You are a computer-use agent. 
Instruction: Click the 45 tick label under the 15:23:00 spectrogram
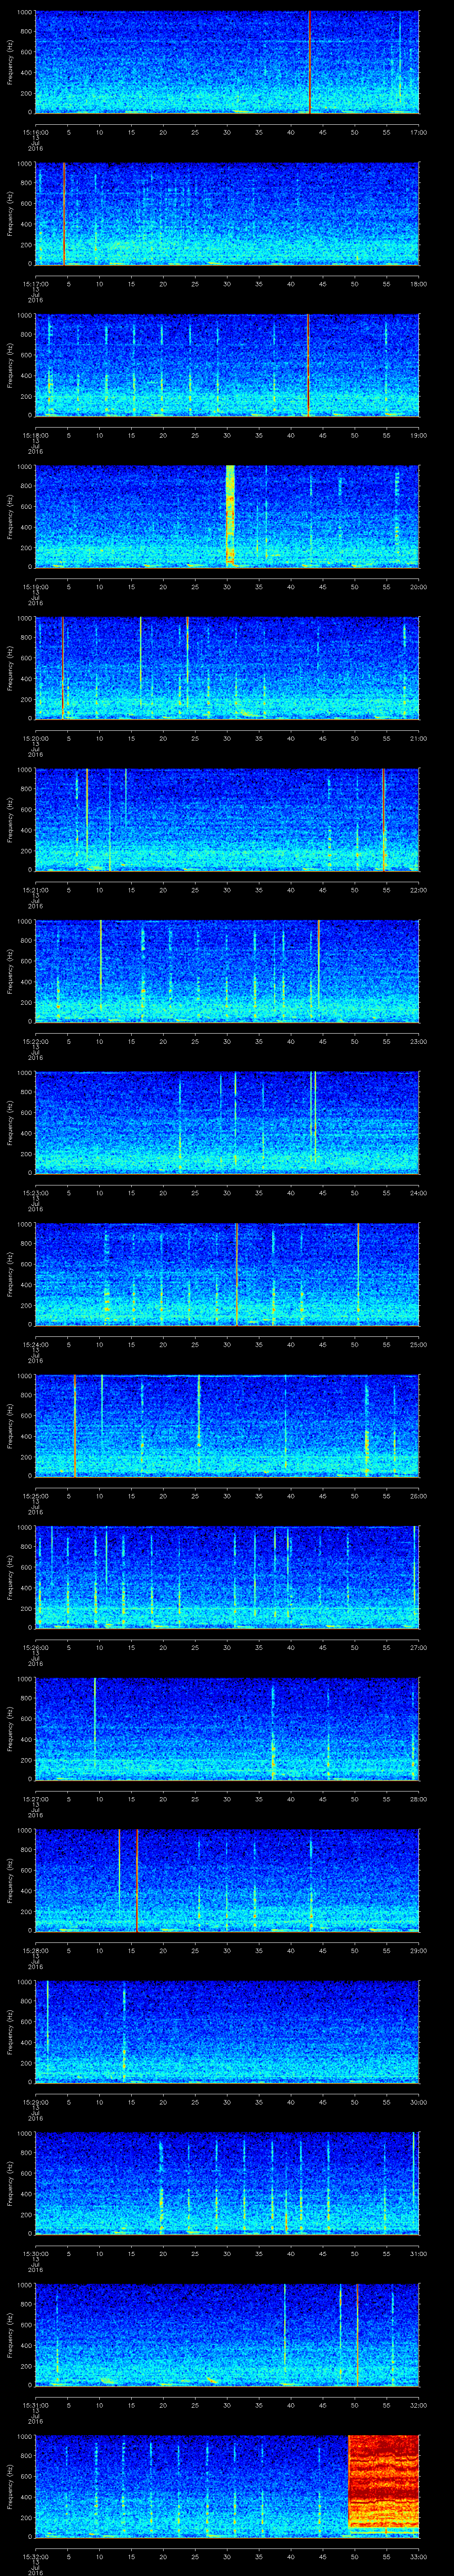point(322,1193)
